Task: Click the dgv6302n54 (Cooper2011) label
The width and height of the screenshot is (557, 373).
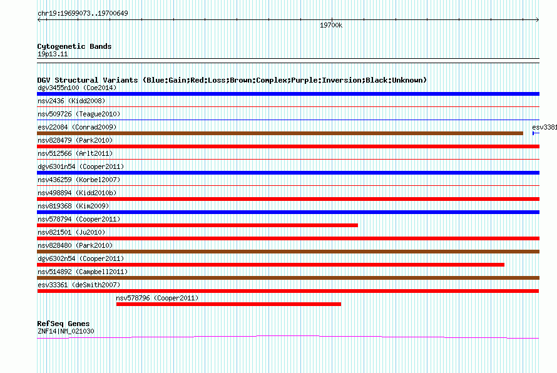Action: [x=81, y=258]
